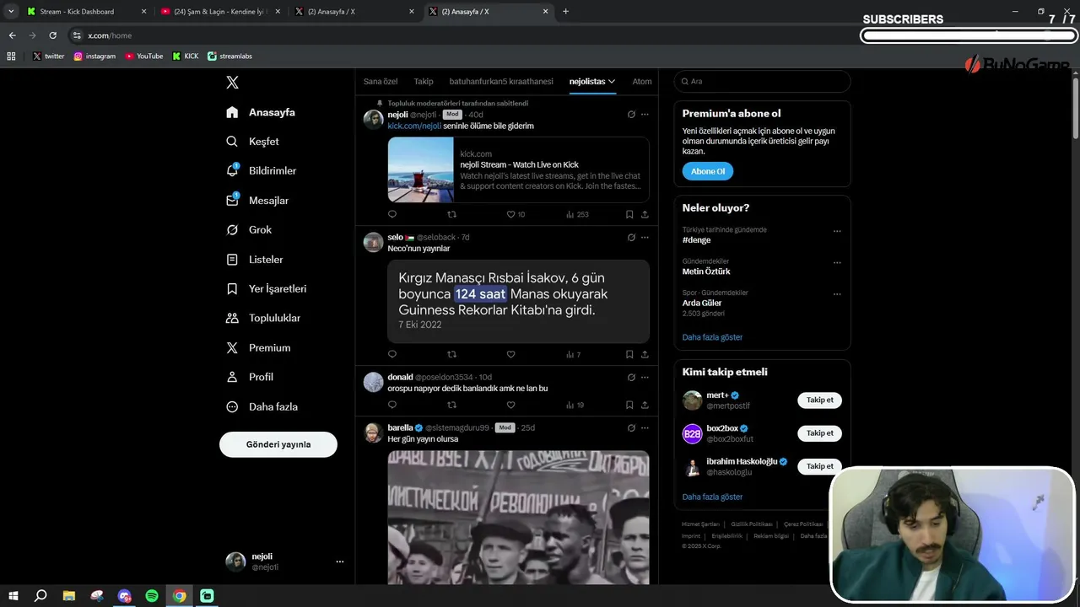Open YouTube bookmark in bookmarks bar
The width and height of the screenshot is (1080, 607).
click(144, 56)
